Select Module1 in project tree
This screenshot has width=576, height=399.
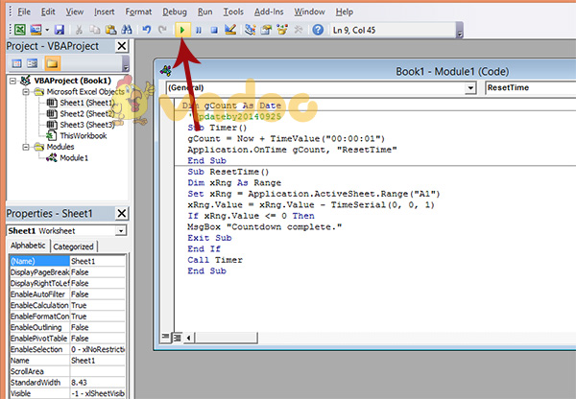pos(74,158)
